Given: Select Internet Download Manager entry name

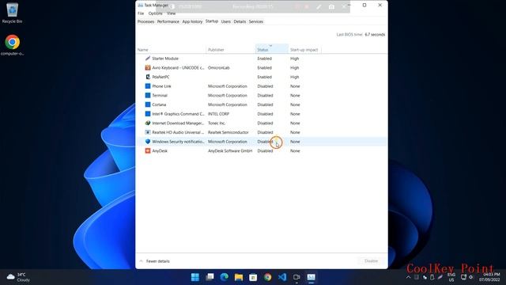Looking at the screenshot, I should point(178,123).
